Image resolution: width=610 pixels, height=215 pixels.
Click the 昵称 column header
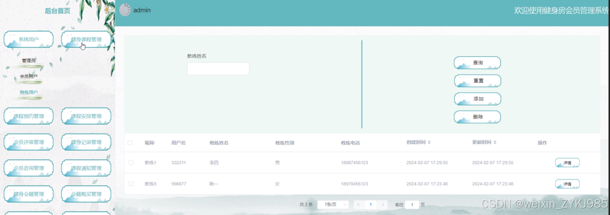tap(150, 143)
